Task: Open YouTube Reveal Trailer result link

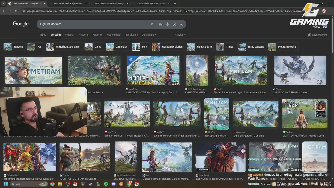Action: pyautogui.click(x=127, y=136)
